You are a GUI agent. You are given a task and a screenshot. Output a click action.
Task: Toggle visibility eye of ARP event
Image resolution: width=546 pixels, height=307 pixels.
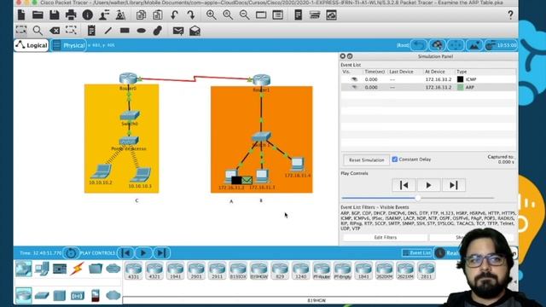(354, 87)
